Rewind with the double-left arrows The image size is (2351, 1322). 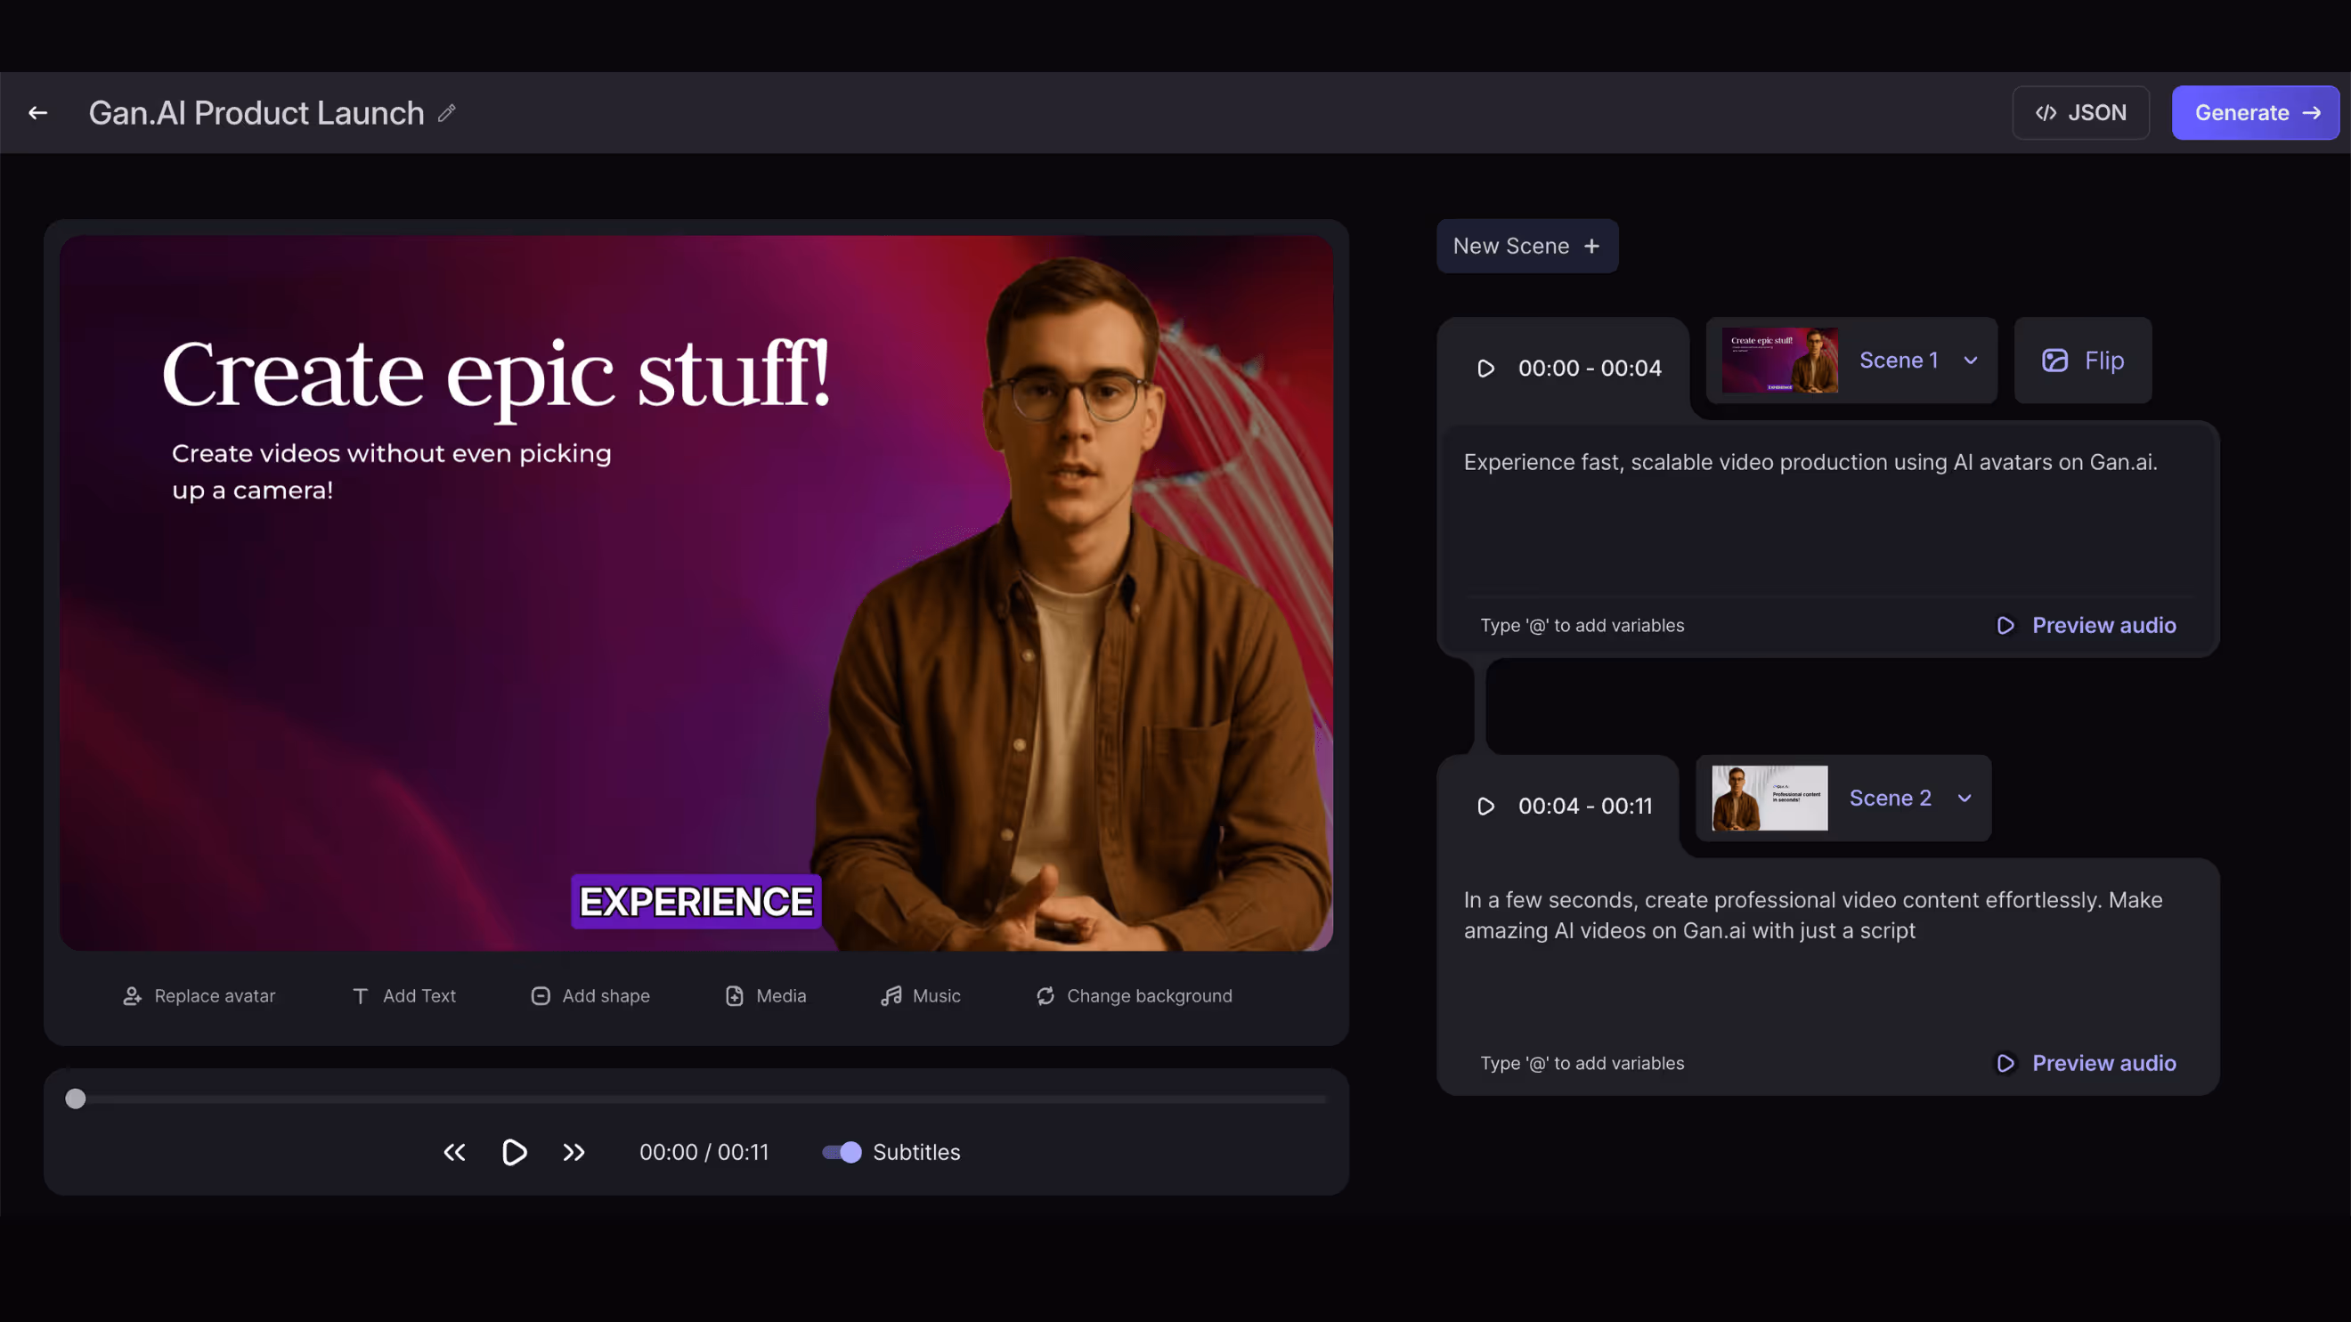[454, 1153]
